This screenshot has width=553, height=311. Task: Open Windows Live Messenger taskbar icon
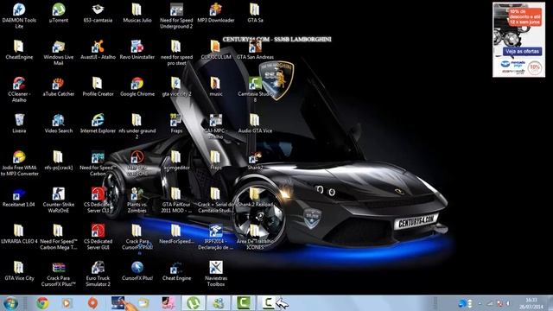[219, 303]
